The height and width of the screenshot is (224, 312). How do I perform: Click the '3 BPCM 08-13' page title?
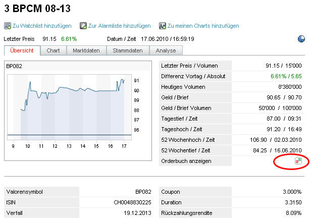[37, 9]
